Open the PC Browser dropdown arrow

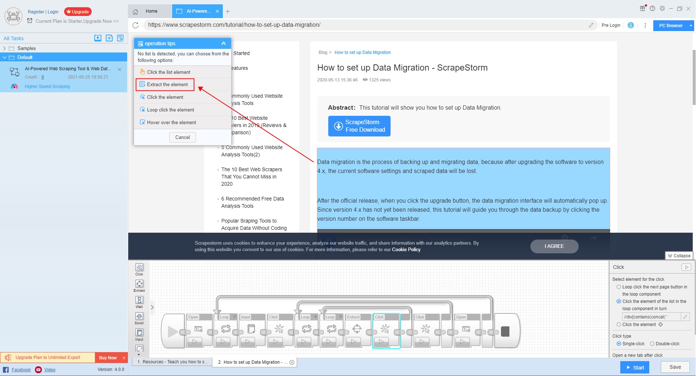click(x=691, y=26)
